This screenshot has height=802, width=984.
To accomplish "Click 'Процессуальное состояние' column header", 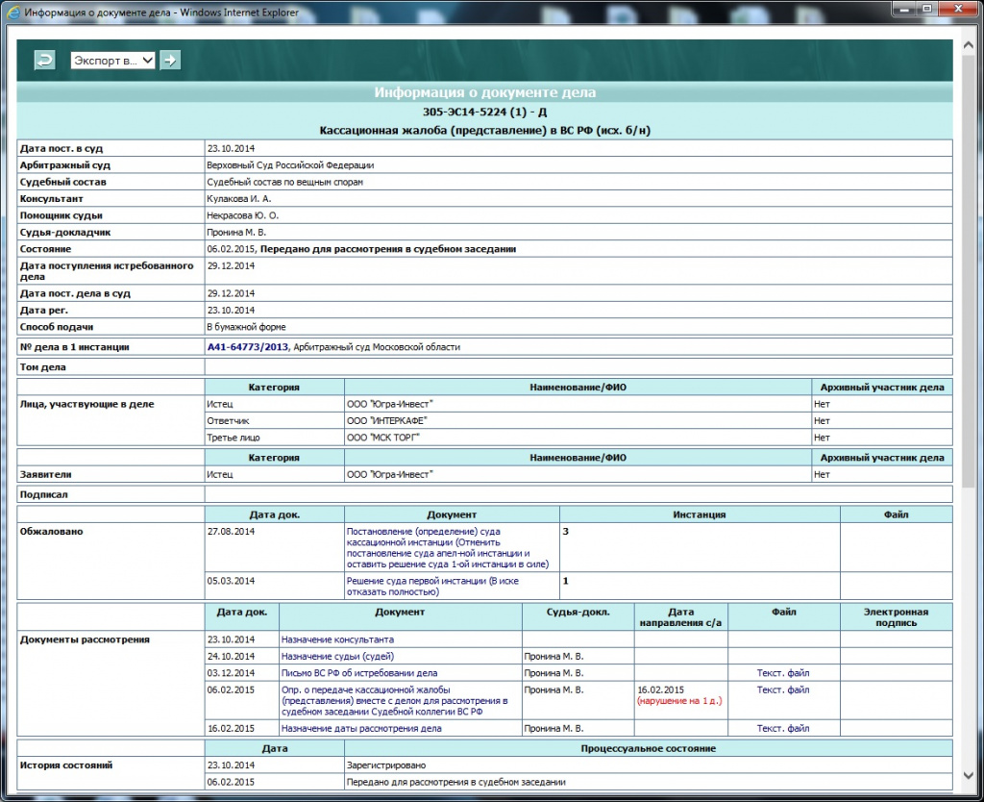I will (x=649, y=748).
